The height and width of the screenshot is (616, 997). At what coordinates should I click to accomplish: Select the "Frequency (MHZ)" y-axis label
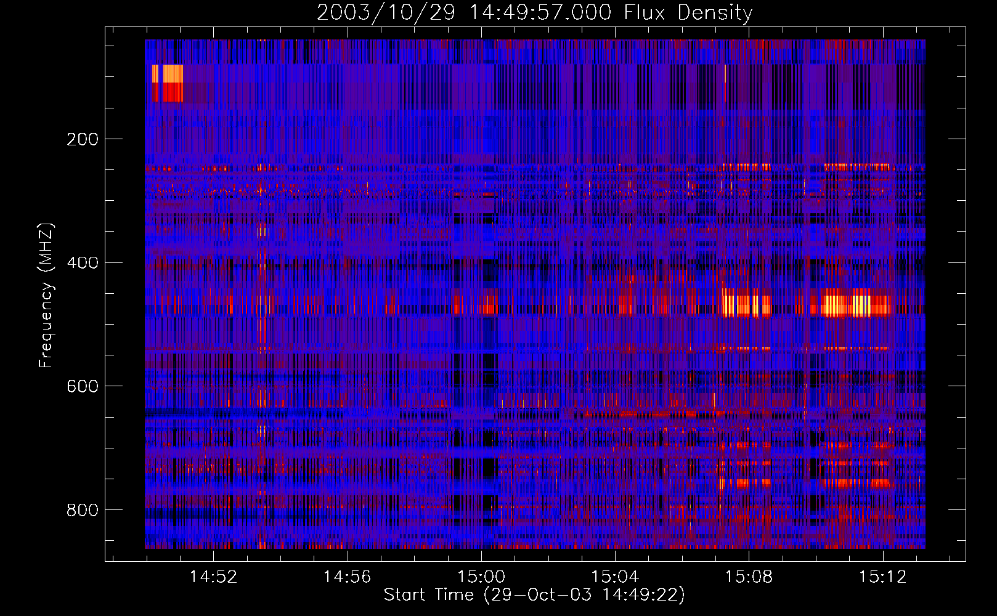pos(46,295)
